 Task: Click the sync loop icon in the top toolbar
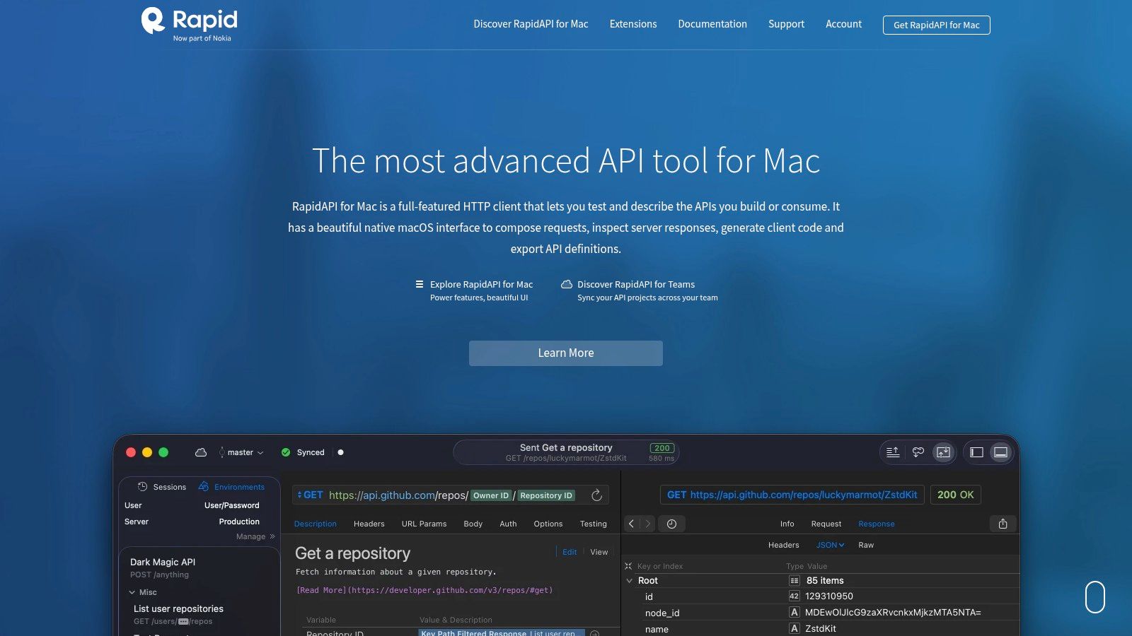coord(918,452)
